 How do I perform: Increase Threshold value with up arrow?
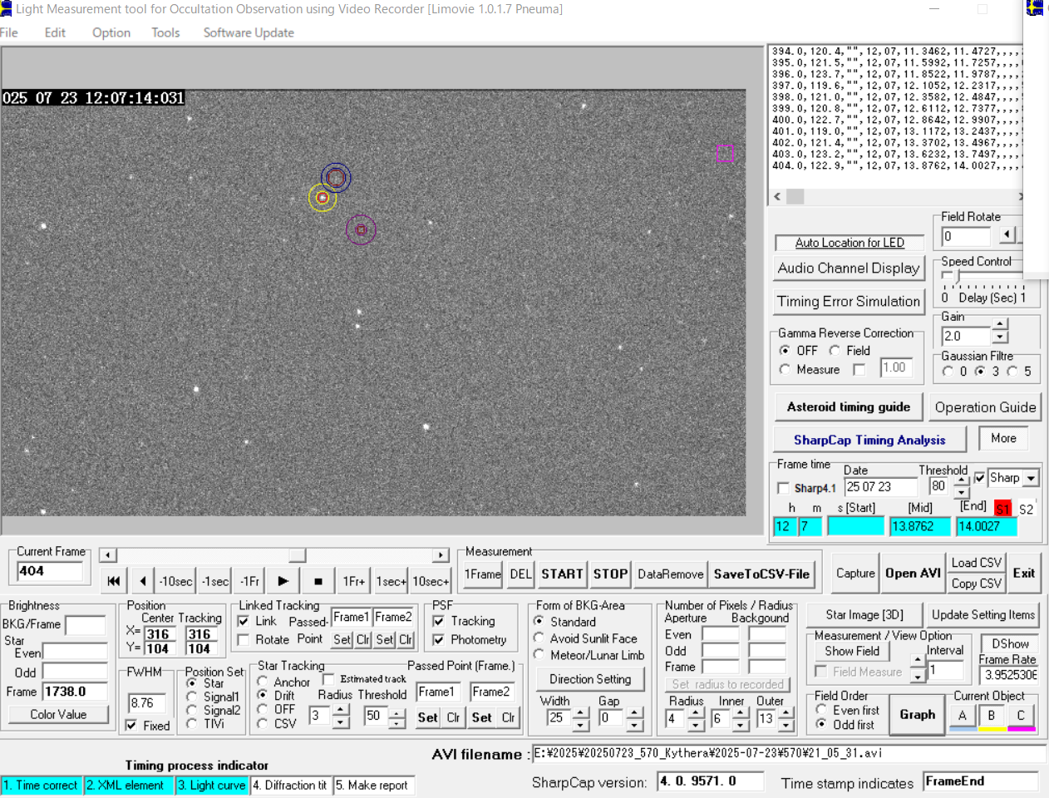coord(962,480)
